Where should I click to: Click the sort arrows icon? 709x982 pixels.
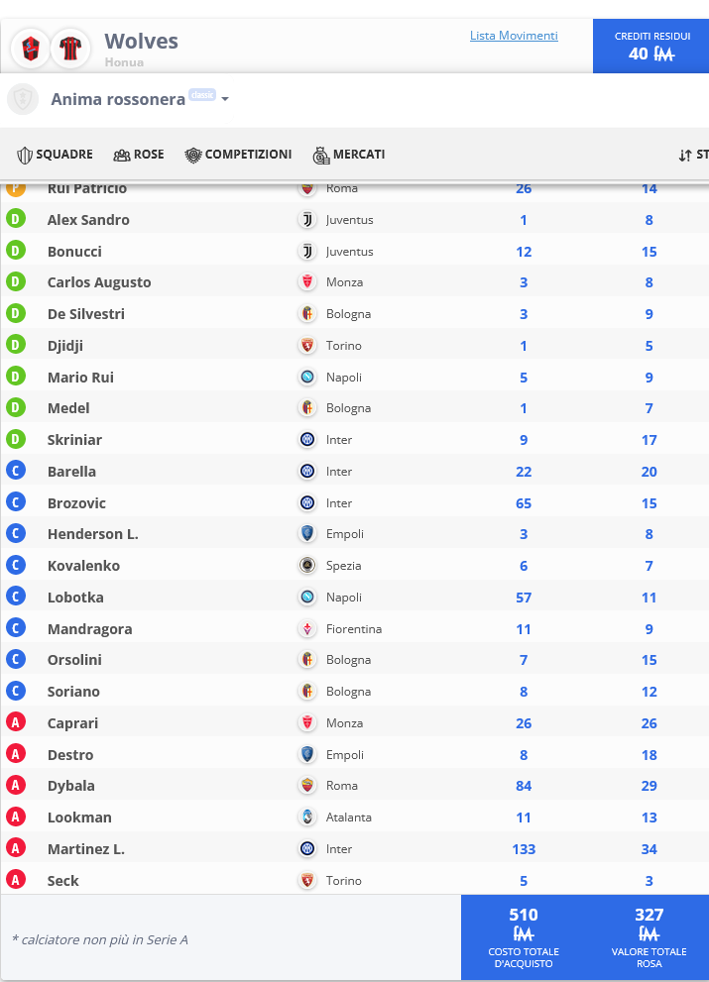(685, 156)
